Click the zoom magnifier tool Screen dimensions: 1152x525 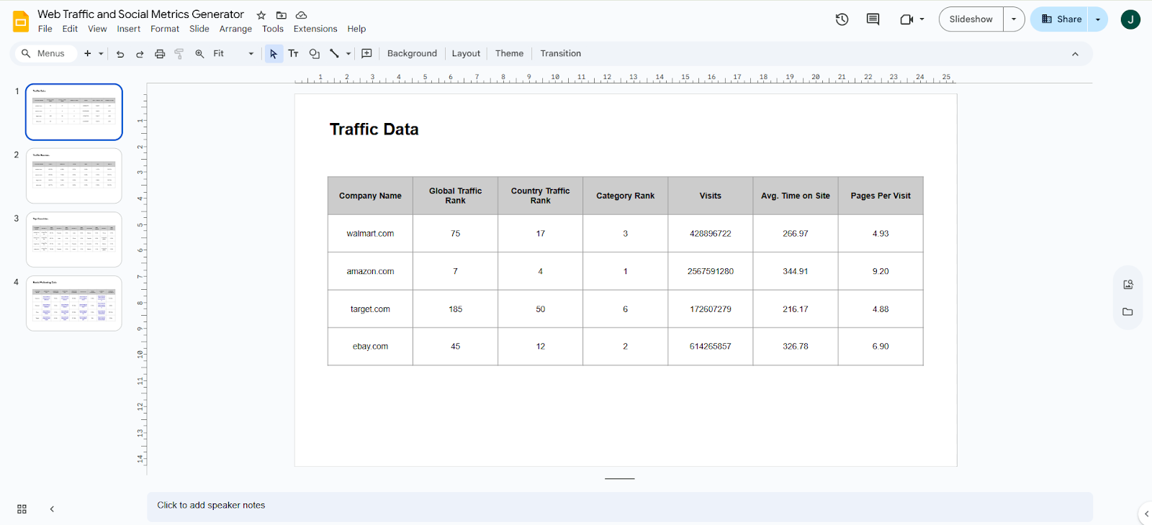click(199, 54)
